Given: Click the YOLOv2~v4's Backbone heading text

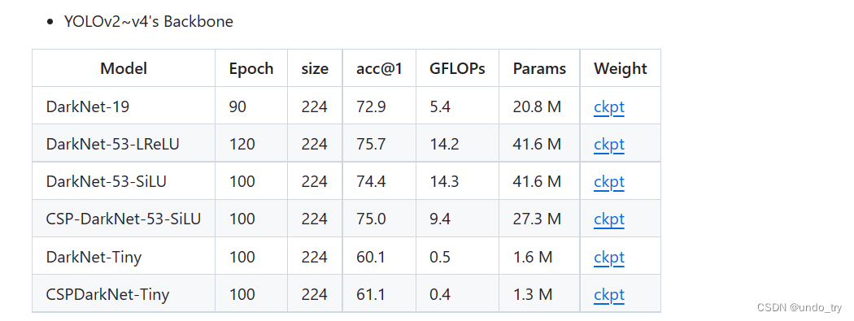Looking at the screenshot, I should [x=149, y=22].
